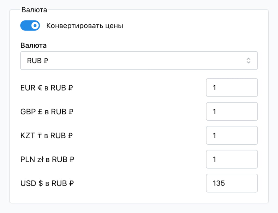Click the EUR € в RUB ₽ rate field

click(232, 87)
